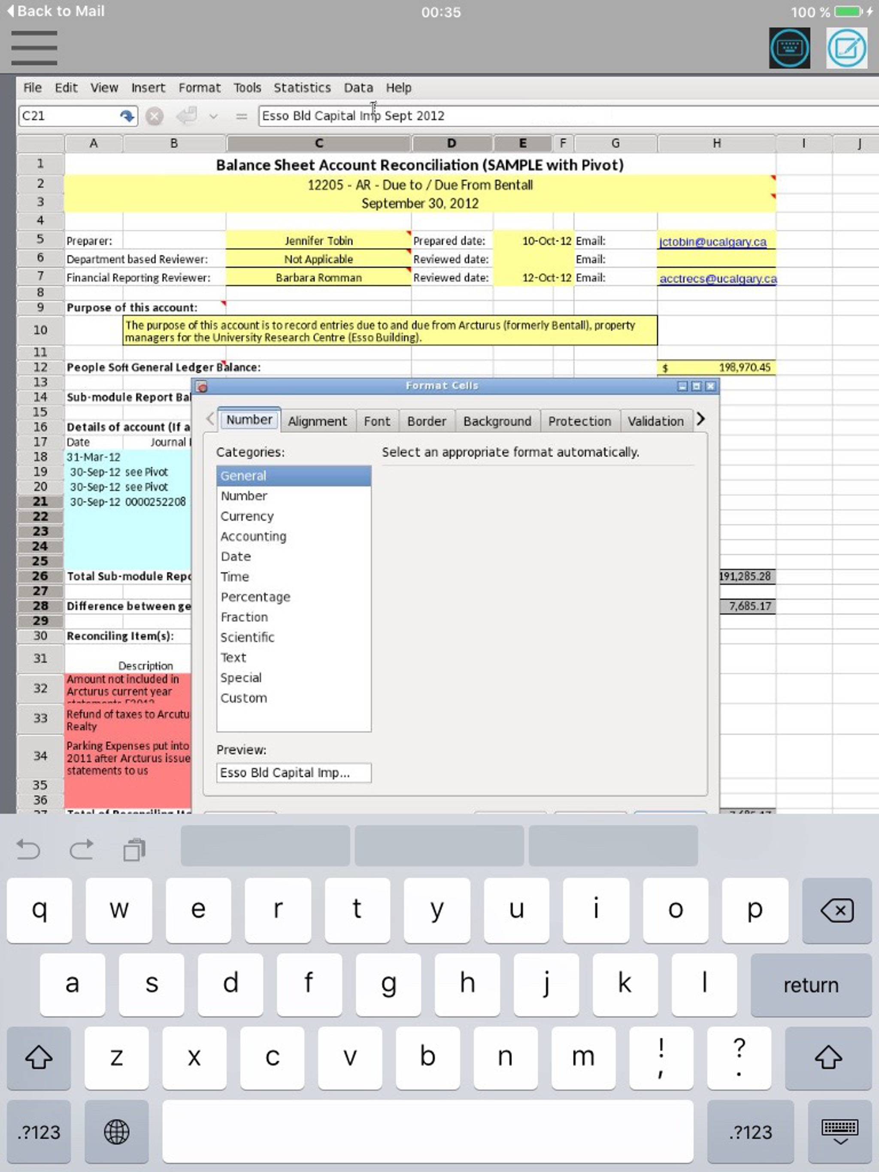This screenshot has width=879, height=1172.
Task: Open the jctobin@ucalgary.ca email link
Action: 712,242
